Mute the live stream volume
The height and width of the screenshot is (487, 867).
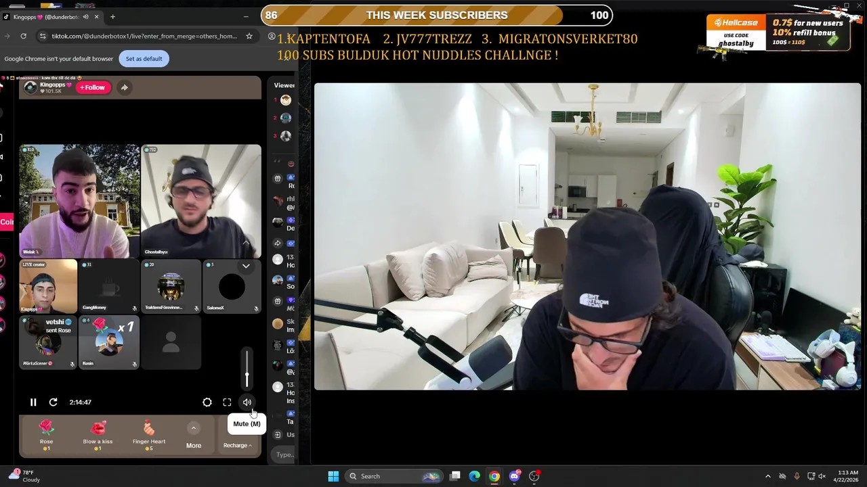tap(247, 402)
